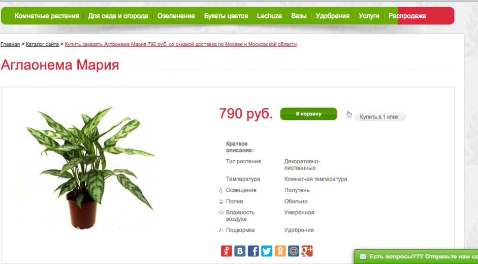Open Распродажа sale tab
This screenshot has width=478, height=264.
[407, 16]
